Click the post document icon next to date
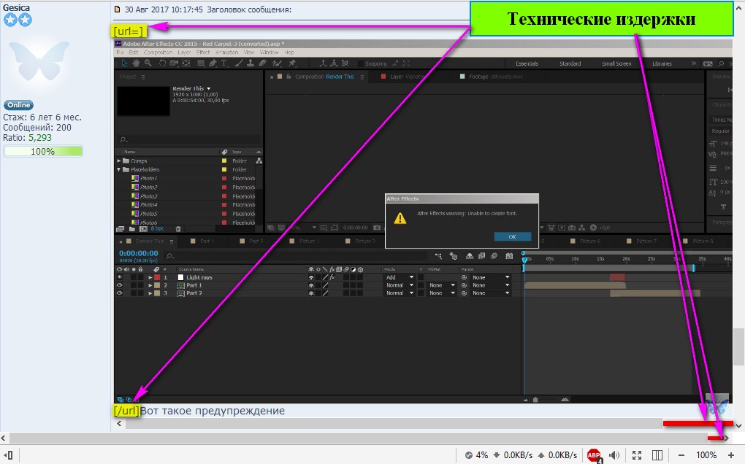Viewport: 745px width, 464px height. click(118, 9)
